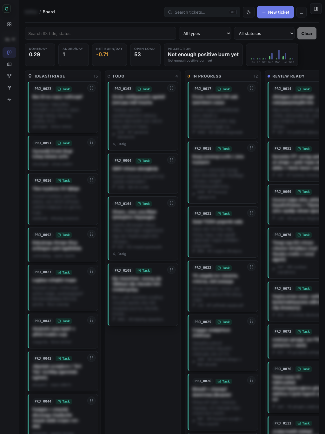Click the Review Ready column title
325x434 pixels.
[x=288, y=76]
